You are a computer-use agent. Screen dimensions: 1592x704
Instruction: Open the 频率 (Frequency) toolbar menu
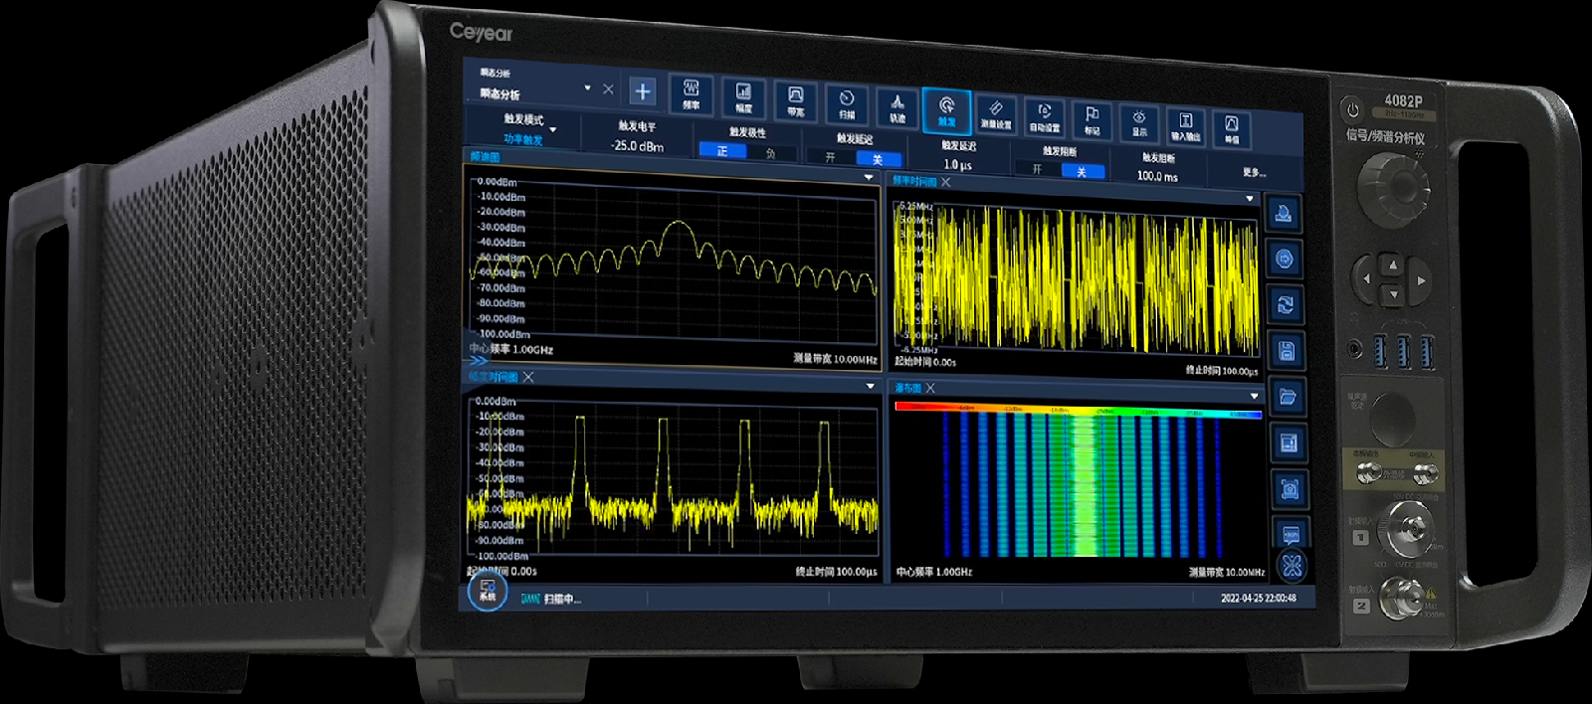(691, 94)
